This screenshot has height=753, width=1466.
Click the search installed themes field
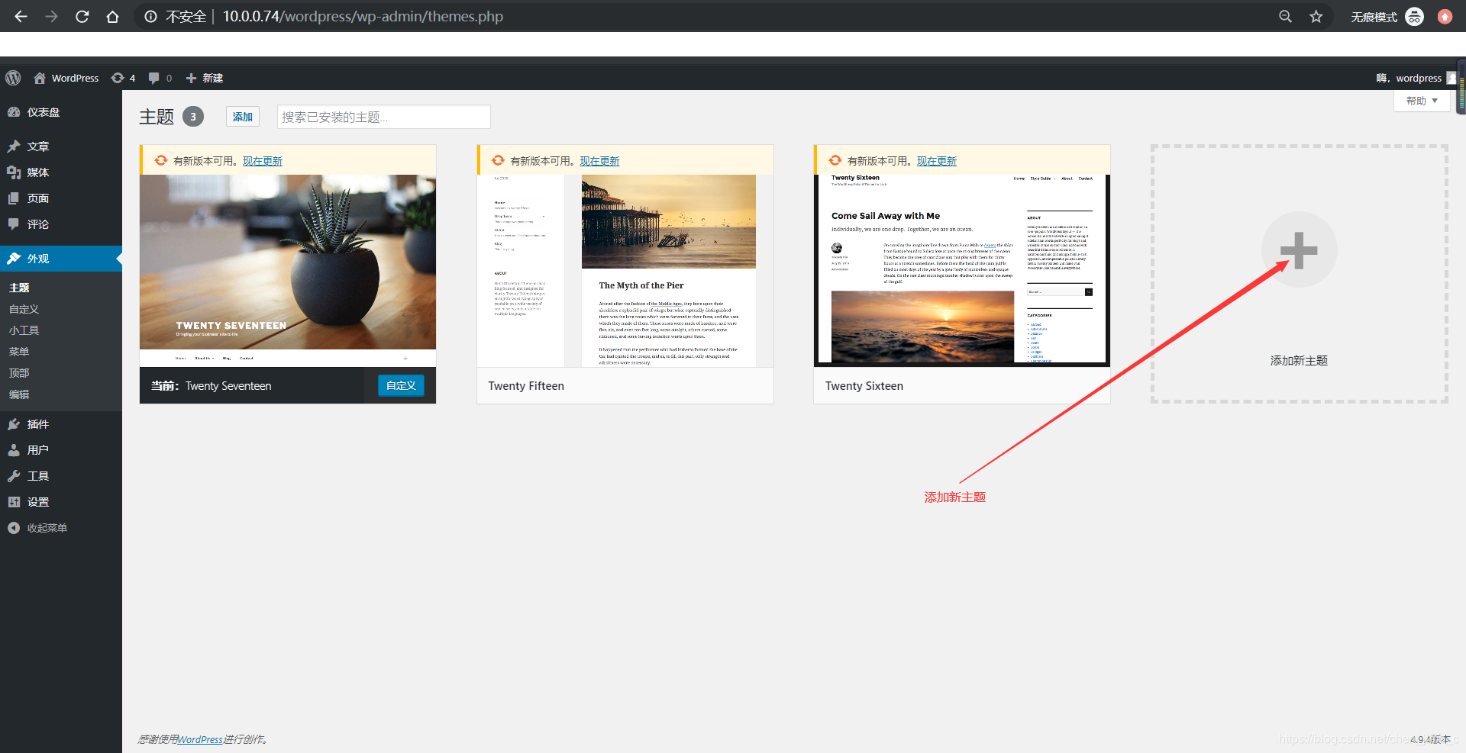coord(383,117)
